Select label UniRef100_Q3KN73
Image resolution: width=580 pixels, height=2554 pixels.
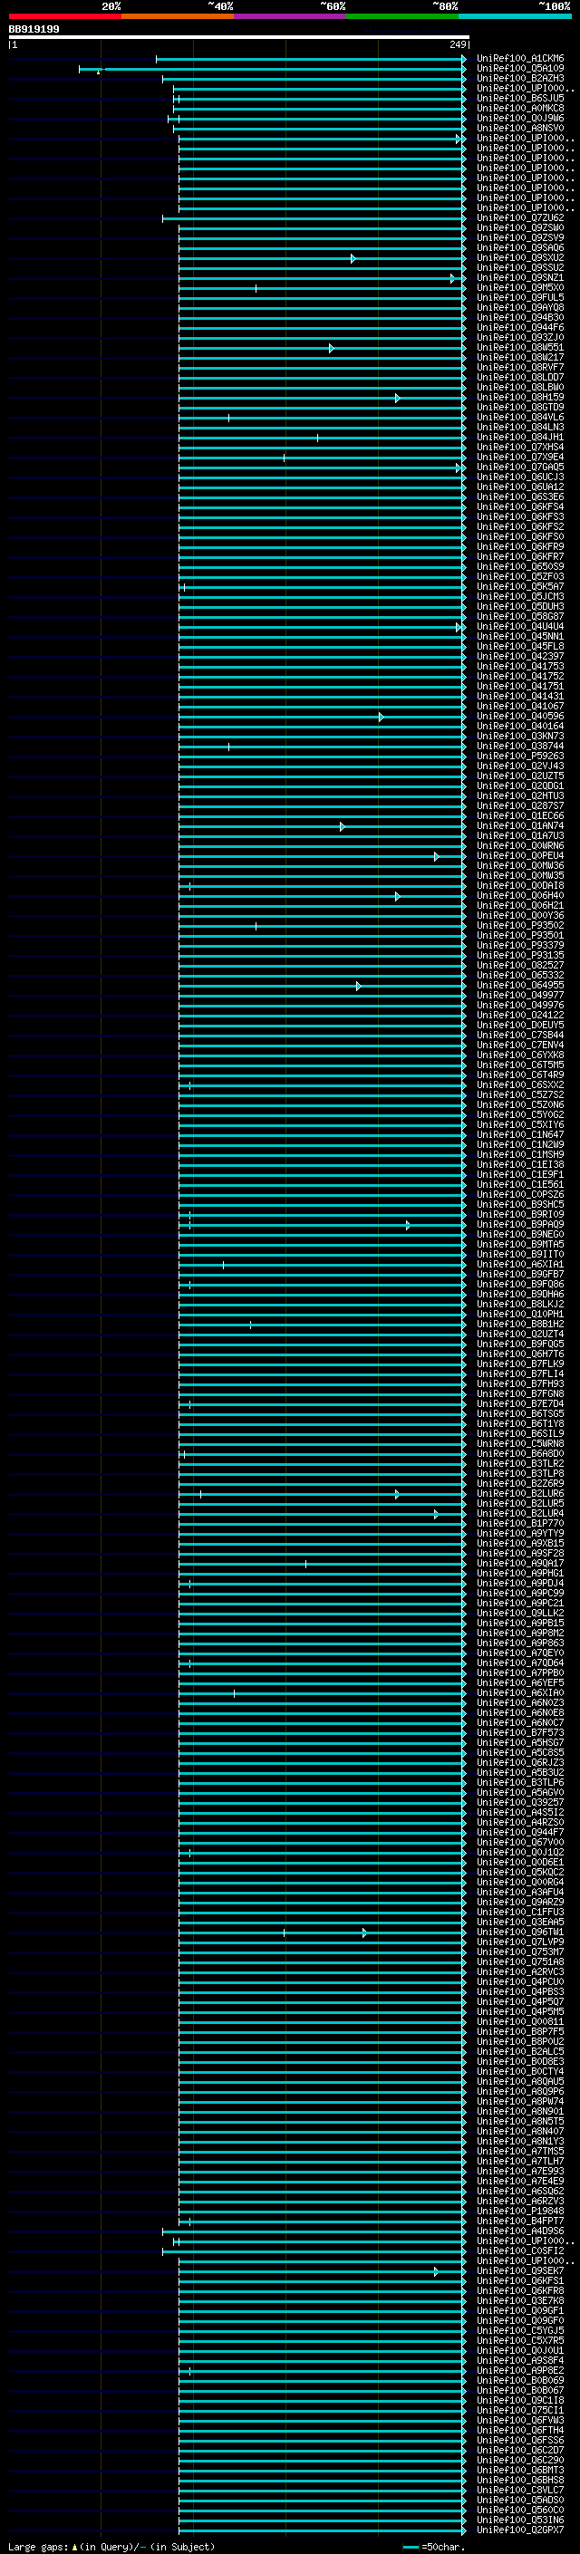coord(520,736)
